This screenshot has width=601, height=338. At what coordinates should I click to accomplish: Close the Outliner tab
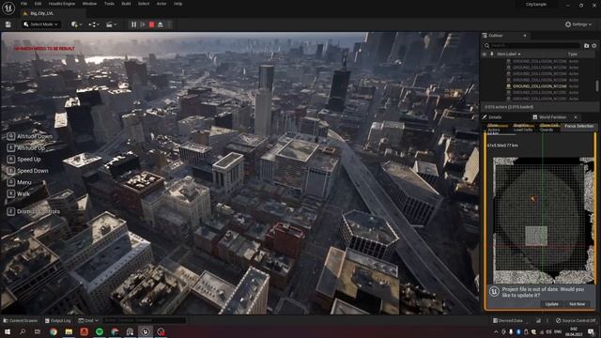[525, 36]
